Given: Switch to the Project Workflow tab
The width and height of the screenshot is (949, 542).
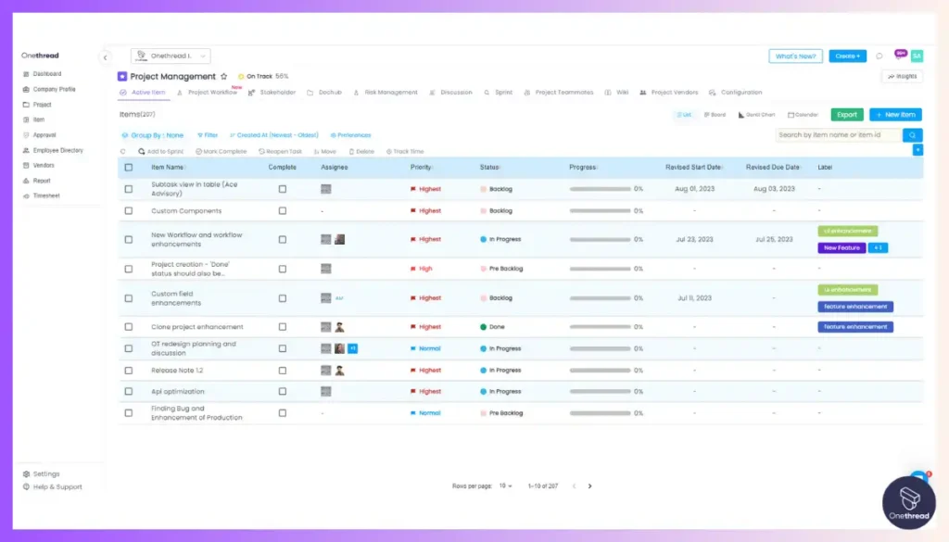Looking at the screenshot, I should point(208,93).
